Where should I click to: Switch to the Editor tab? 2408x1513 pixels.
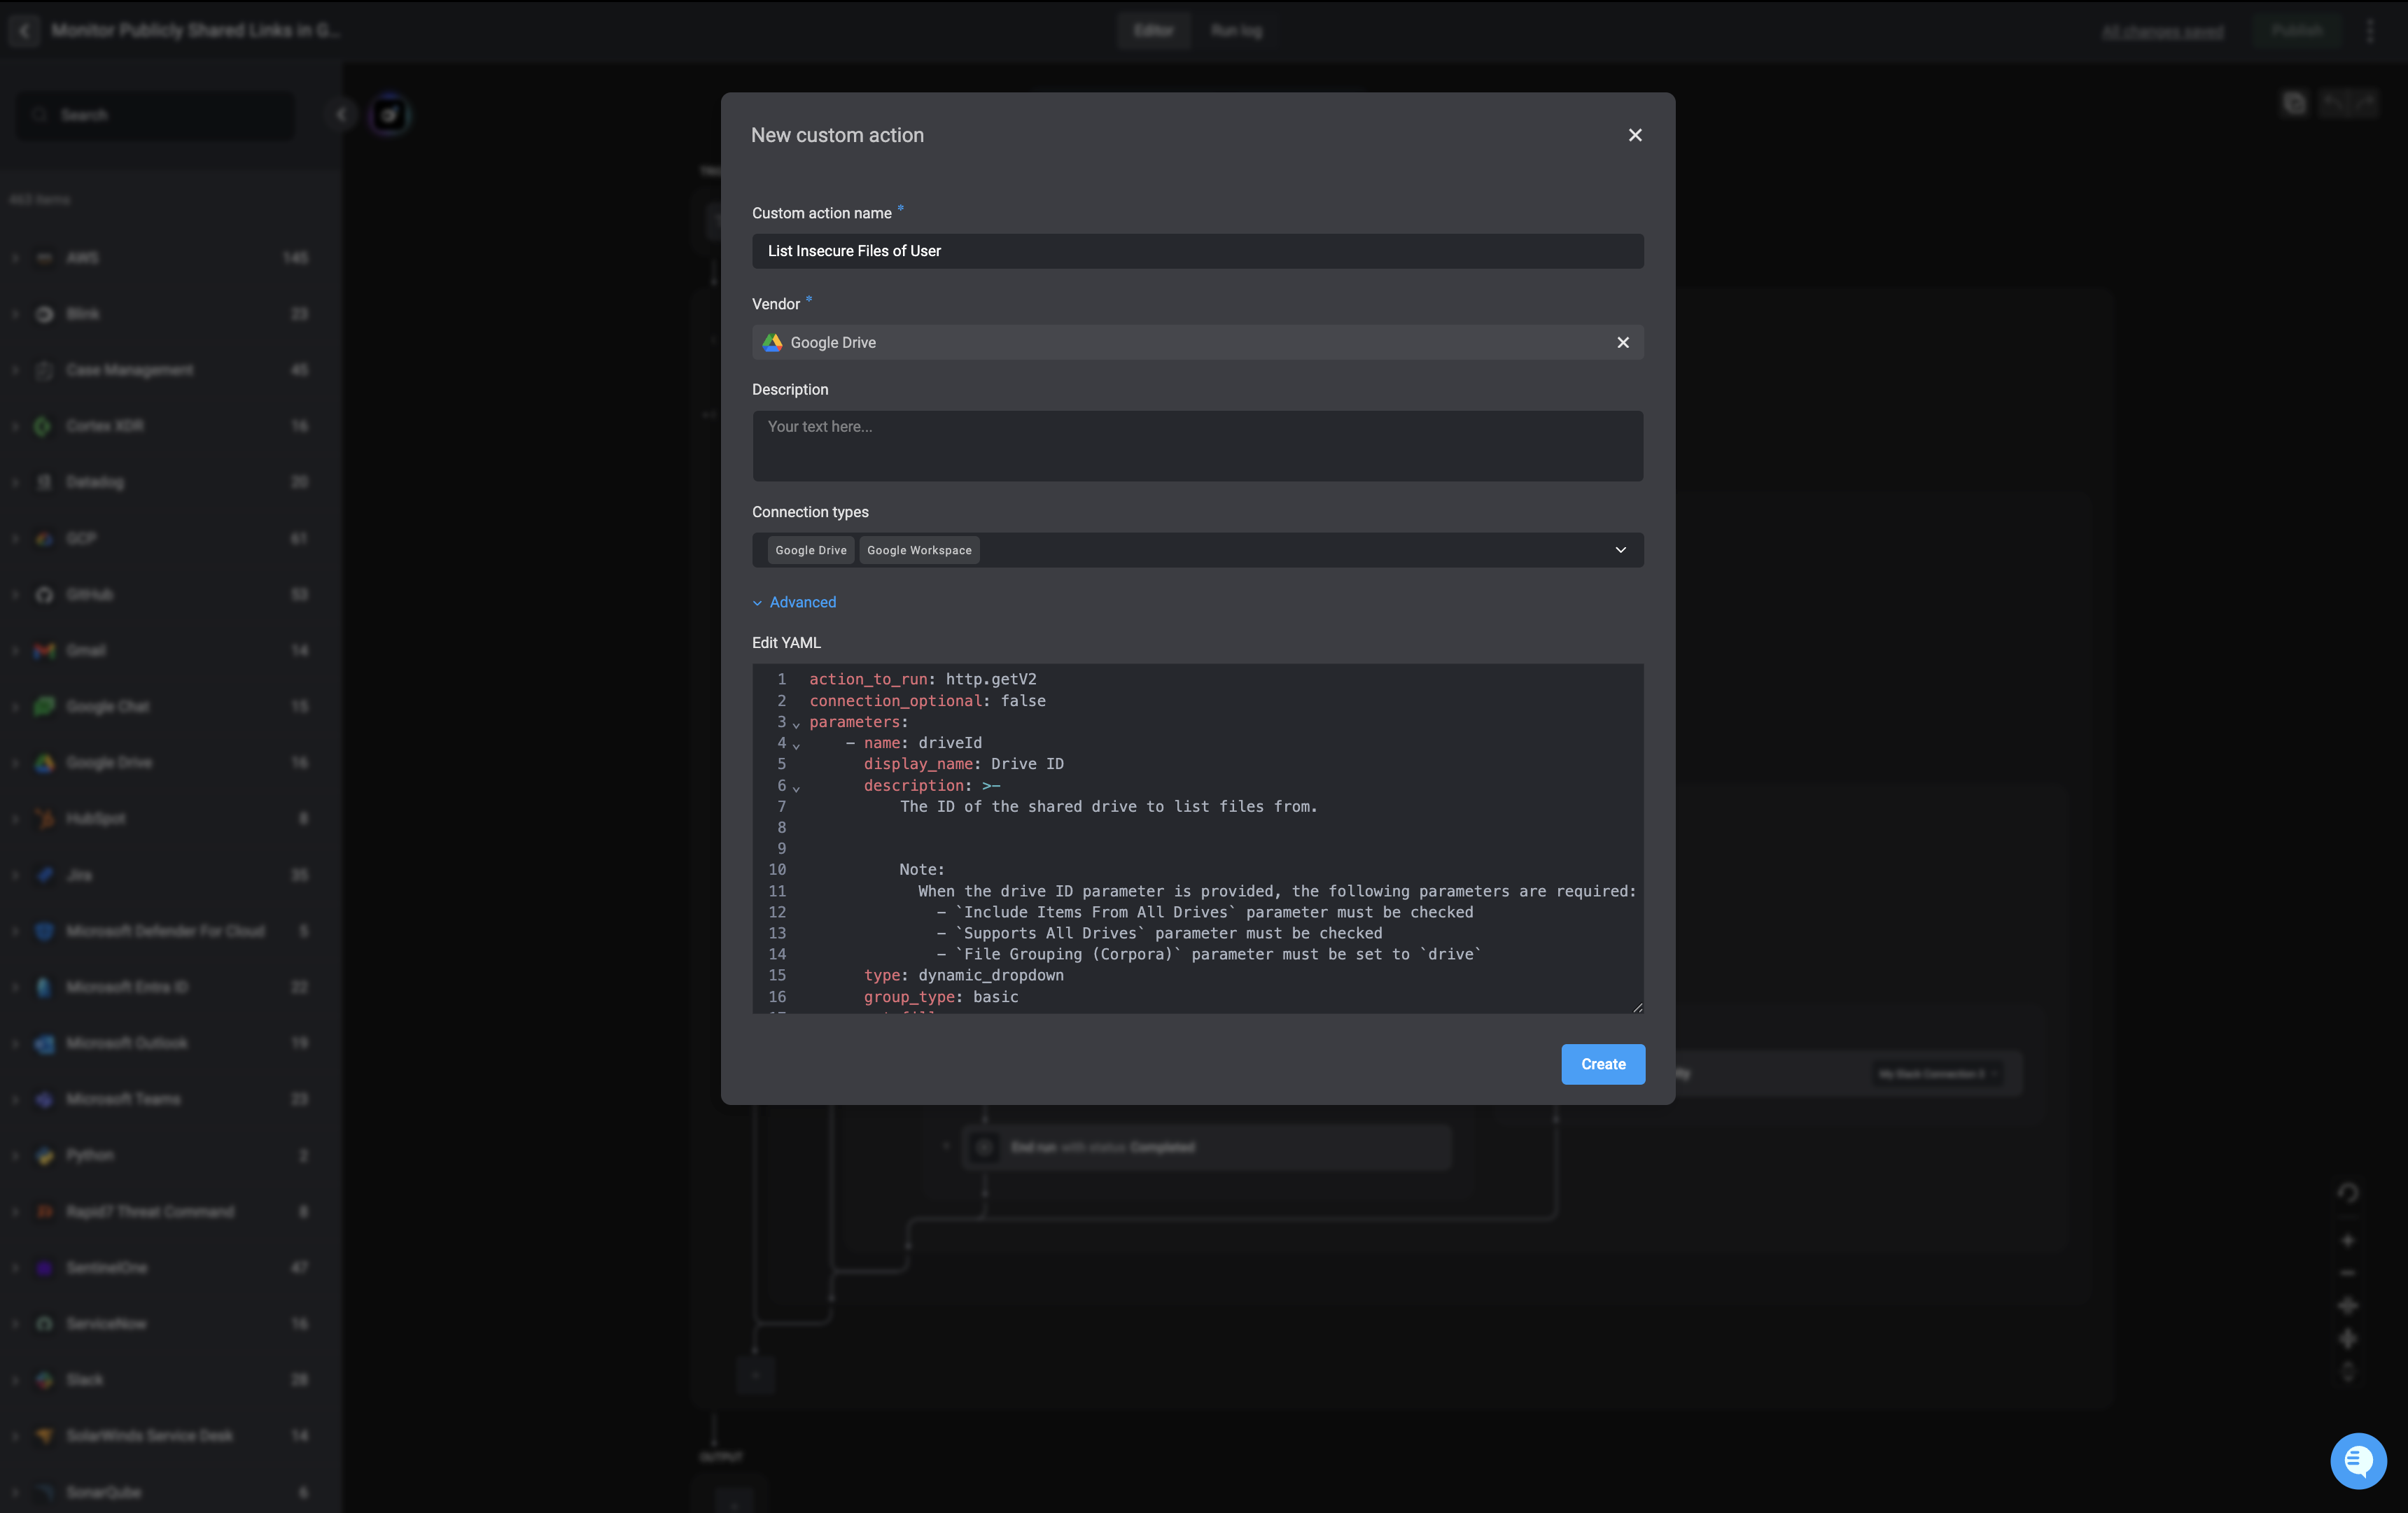coord(1153,31)
